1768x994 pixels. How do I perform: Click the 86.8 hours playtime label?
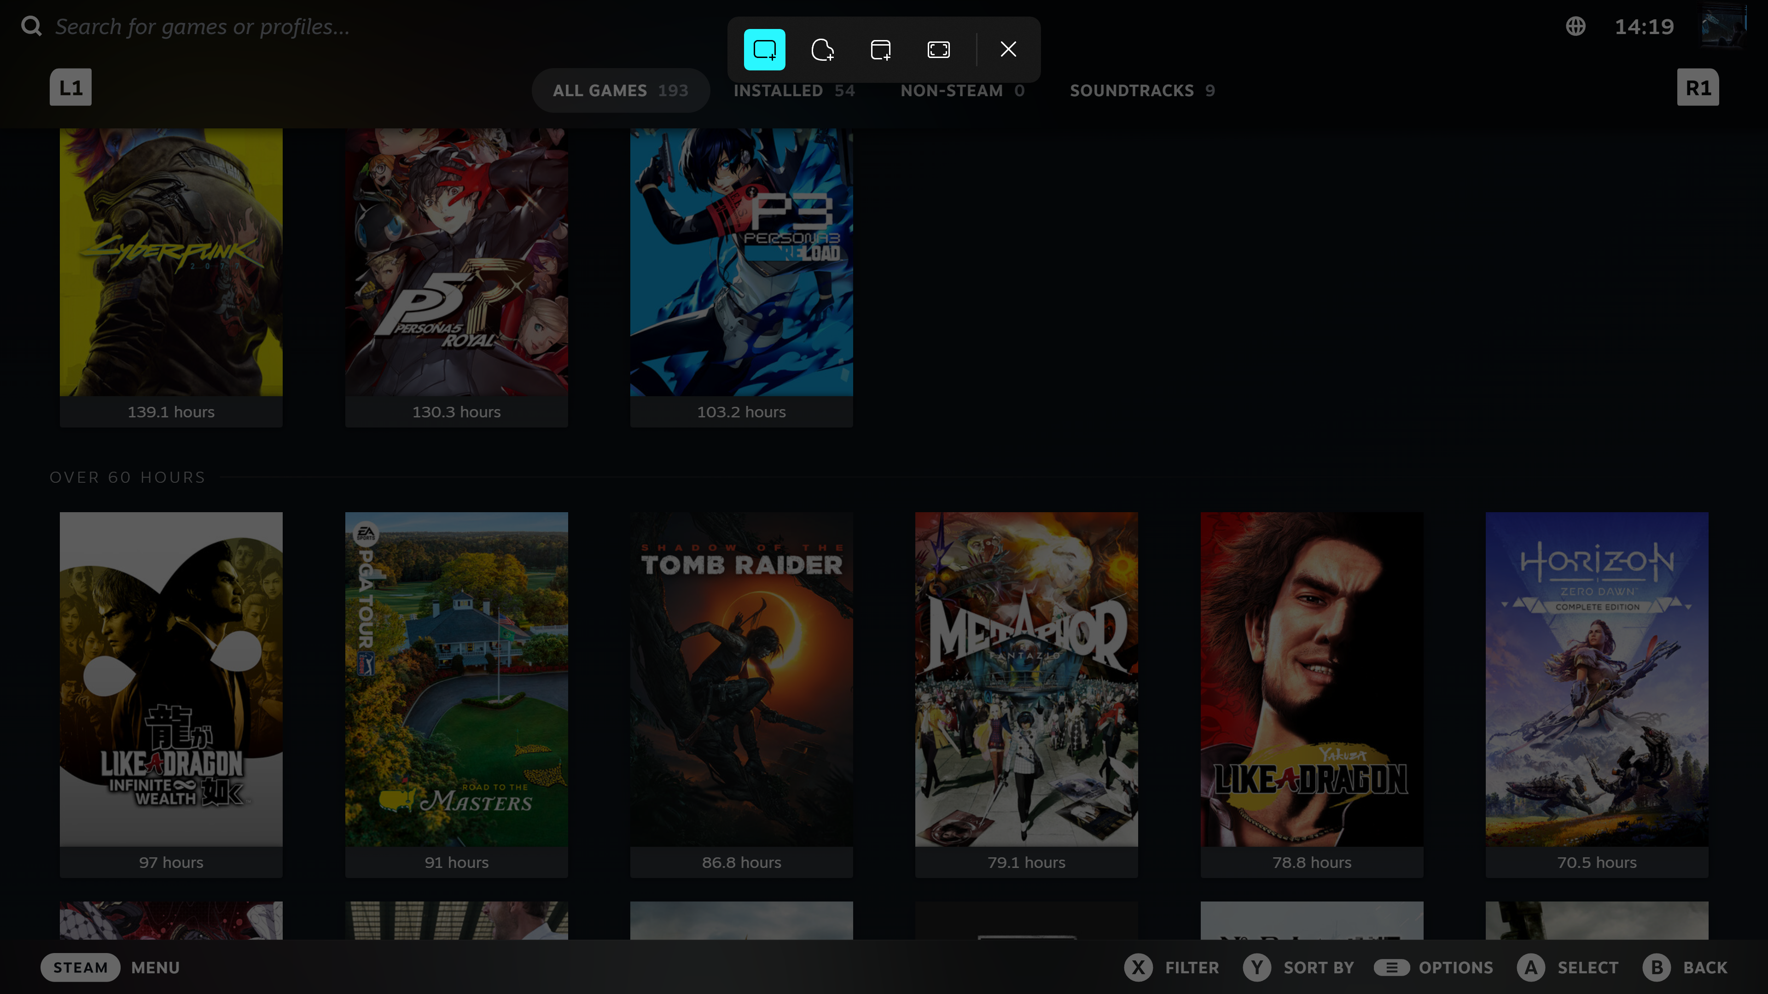click(x=741, y=862)
